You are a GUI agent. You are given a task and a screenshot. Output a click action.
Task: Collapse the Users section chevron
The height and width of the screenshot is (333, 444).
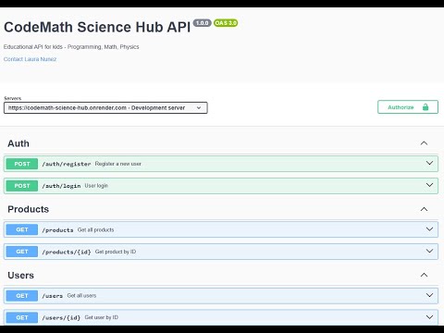point(424,275)
